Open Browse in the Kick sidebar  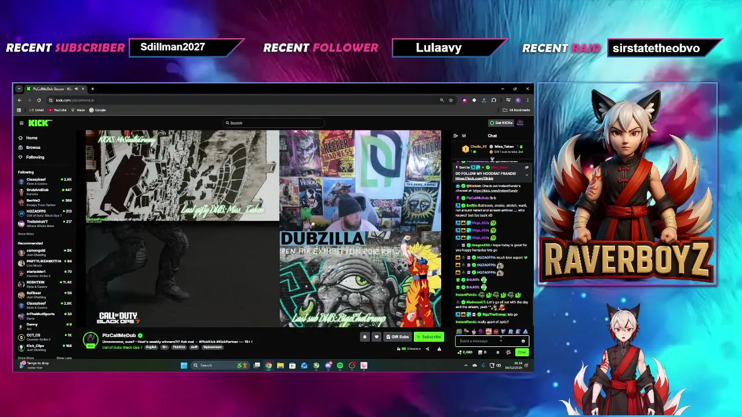pyautogui.click(x=33, y=147)
